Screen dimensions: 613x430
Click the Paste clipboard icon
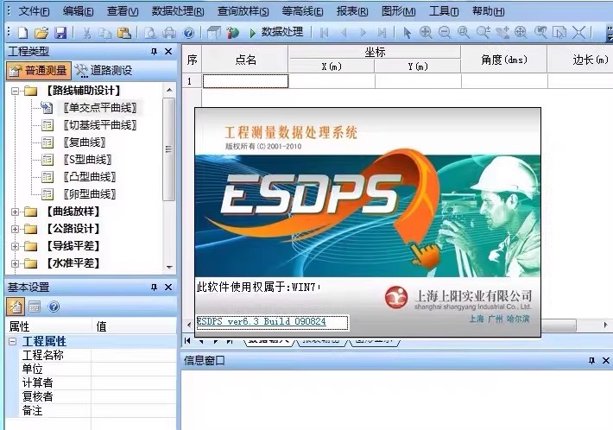point(124,33)
